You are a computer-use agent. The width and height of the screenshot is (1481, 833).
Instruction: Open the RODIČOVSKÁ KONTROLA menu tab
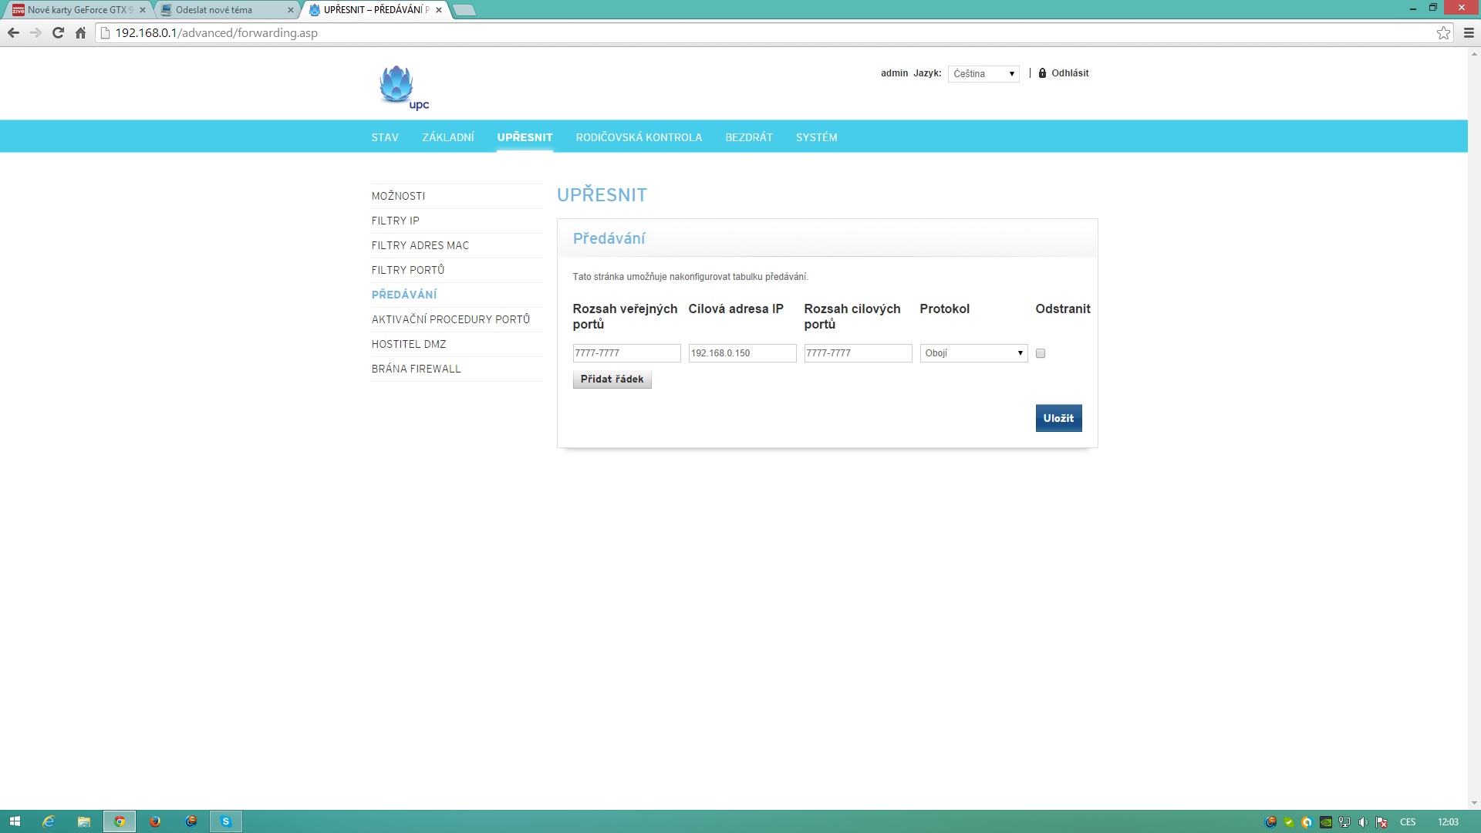pyautogui.click(x=639, y=137)
